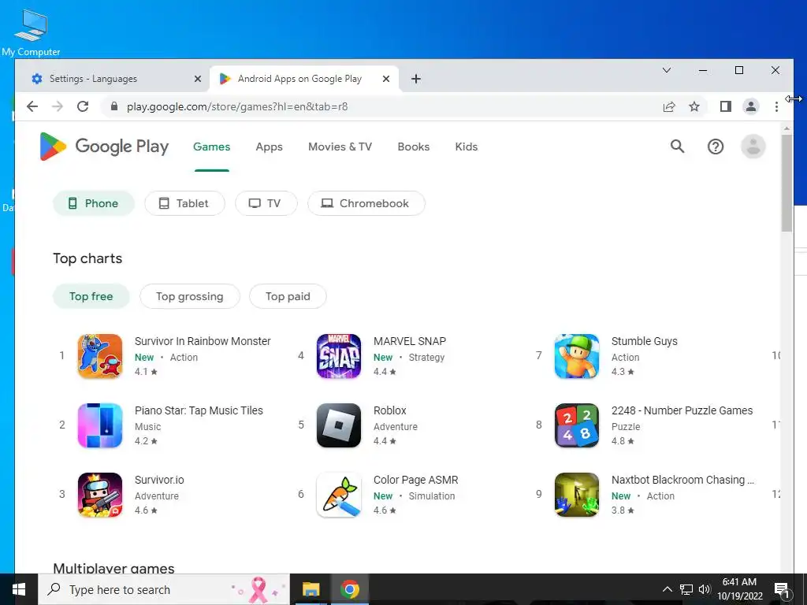
Task: Reload the Google Play page
Action: (83, 106)
